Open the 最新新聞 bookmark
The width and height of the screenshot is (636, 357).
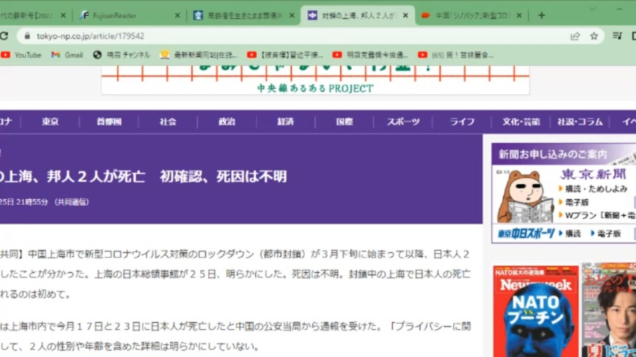(x=199, y=55)
